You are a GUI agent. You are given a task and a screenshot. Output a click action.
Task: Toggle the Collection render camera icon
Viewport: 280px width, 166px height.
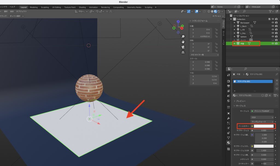click(x=276, y=19)
